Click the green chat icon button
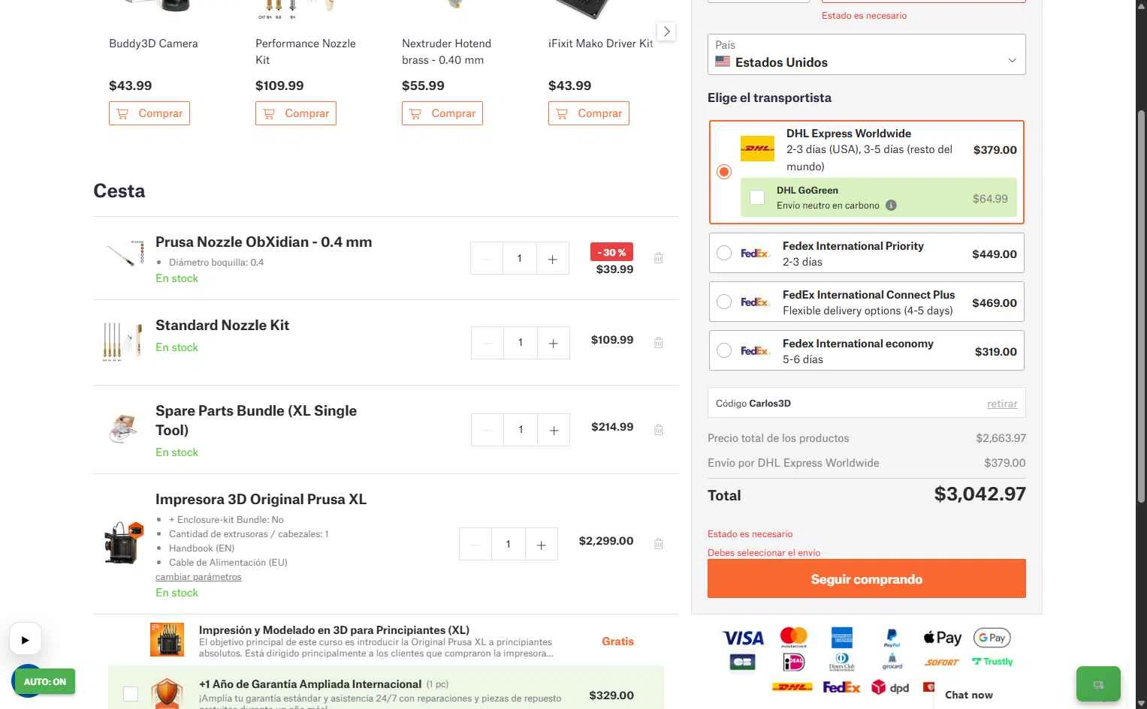Viewport: 1147px width, 709px height. [1098, 684]
